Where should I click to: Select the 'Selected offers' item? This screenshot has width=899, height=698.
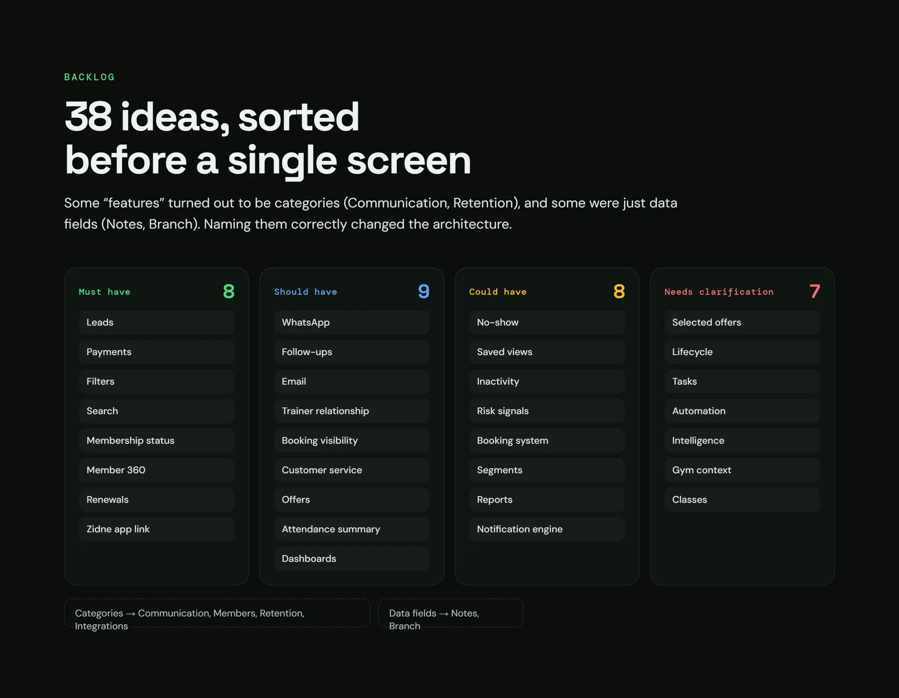(742, 322)
